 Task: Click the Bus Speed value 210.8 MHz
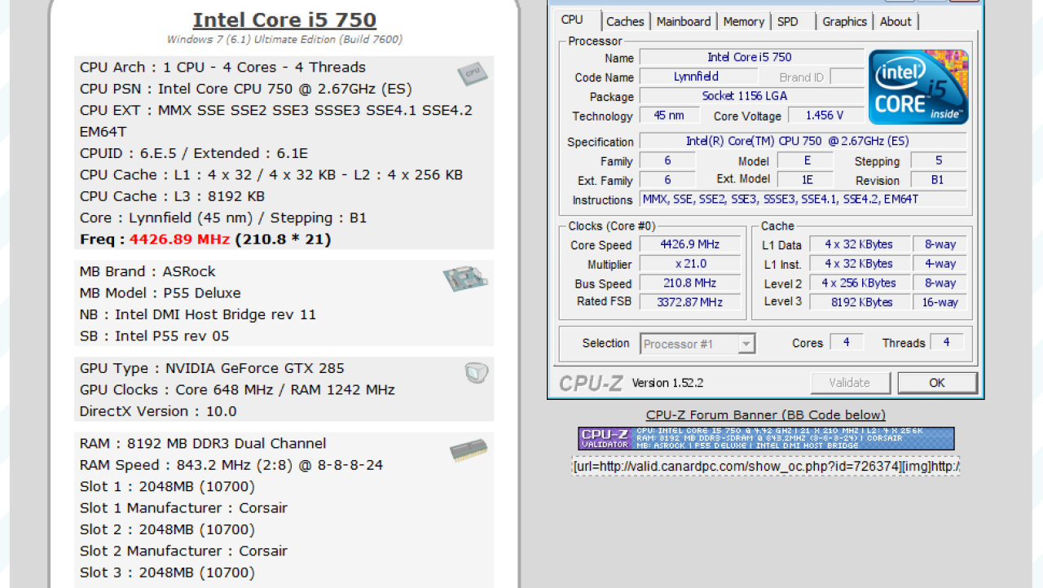point(690,283)
